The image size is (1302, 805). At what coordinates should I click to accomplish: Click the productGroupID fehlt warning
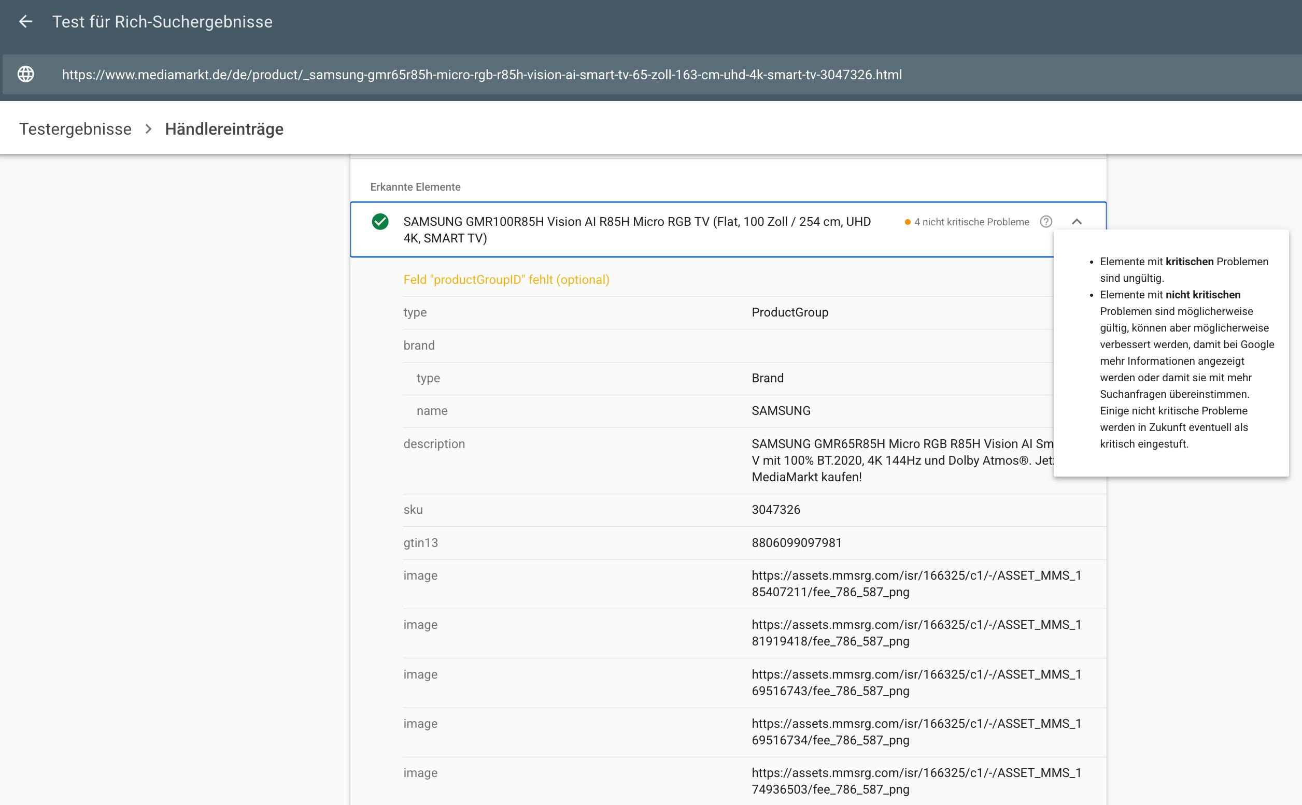(506, 280)
